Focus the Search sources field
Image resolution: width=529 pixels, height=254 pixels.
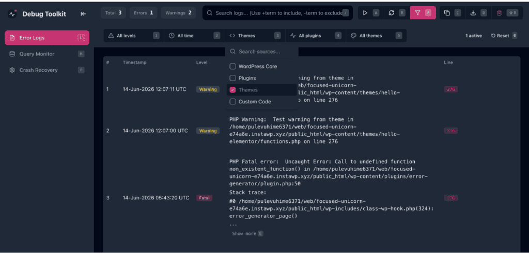click(x=261, y=52)
